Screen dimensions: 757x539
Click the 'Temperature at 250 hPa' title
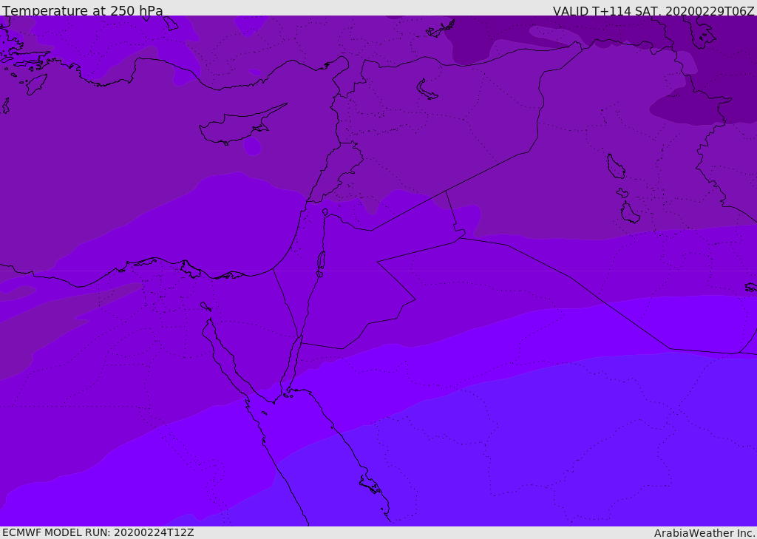(83, 10)
